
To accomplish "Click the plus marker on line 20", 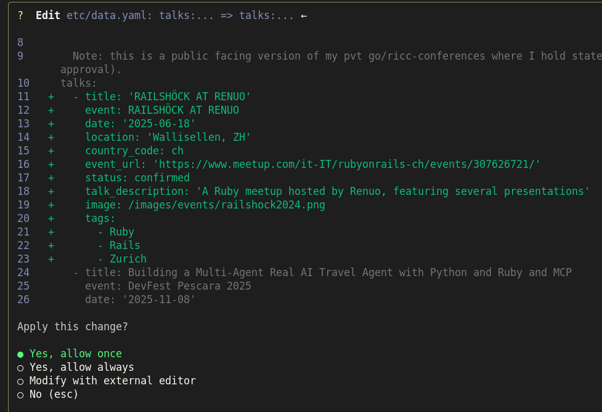I will click(51, 218).
